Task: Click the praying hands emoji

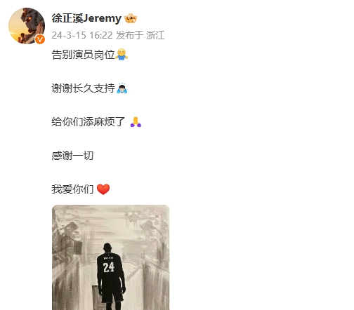Action: coord(136,122)
